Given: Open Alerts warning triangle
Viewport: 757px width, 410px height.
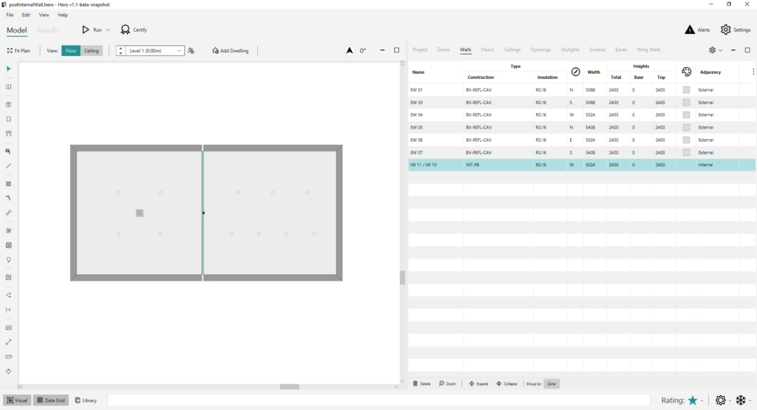Looking at the screenshot, I should point(690,30).
